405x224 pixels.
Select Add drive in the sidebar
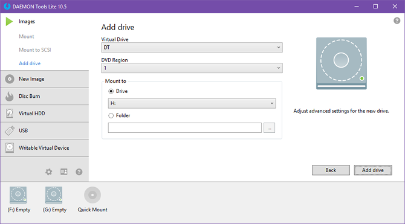(x=30, y=63)
